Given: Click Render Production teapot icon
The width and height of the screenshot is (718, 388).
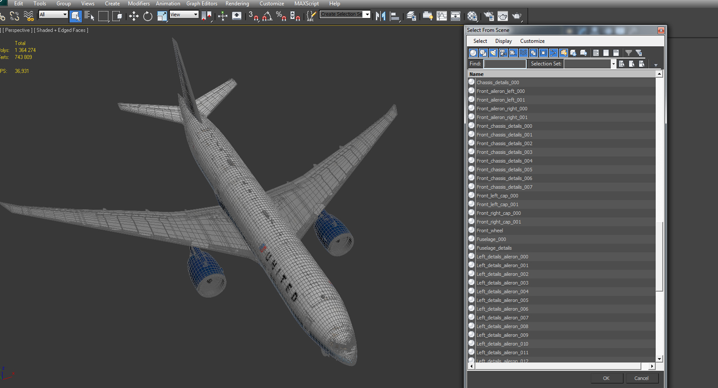Looking at the screenshot, I should [517, 16].
